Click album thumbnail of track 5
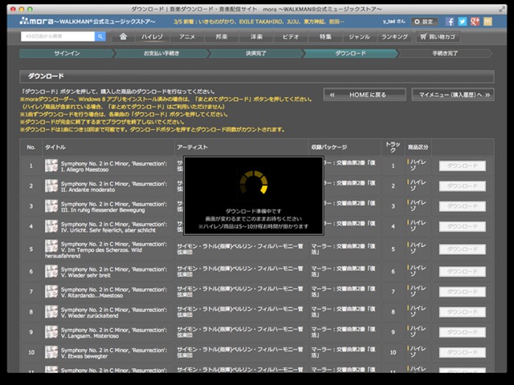Screen dimensions: 514x385 click(x=51, y=248)
